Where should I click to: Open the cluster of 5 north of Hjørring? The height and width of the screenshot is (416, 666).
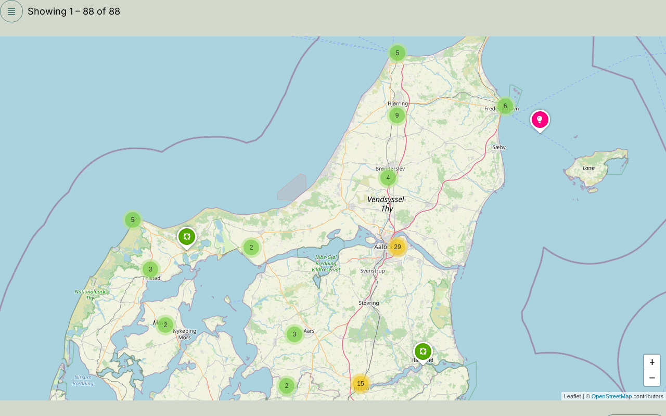point(398,53)
